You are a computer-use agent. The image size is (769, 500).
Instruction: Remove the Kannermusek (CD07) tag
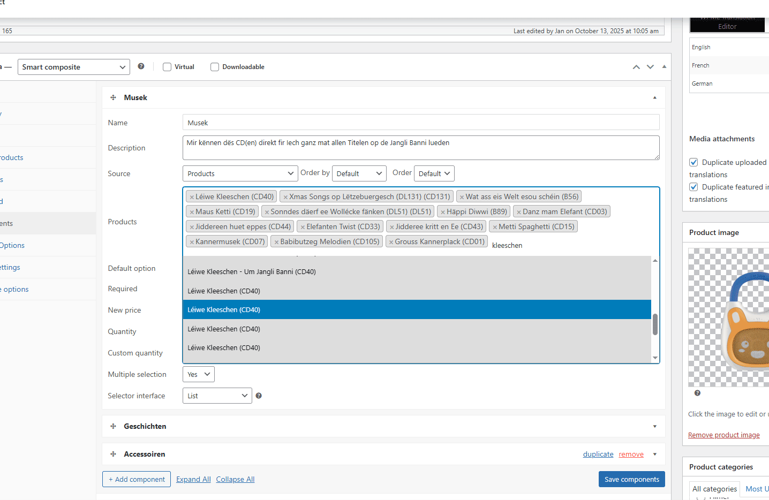tap(192, 242)
